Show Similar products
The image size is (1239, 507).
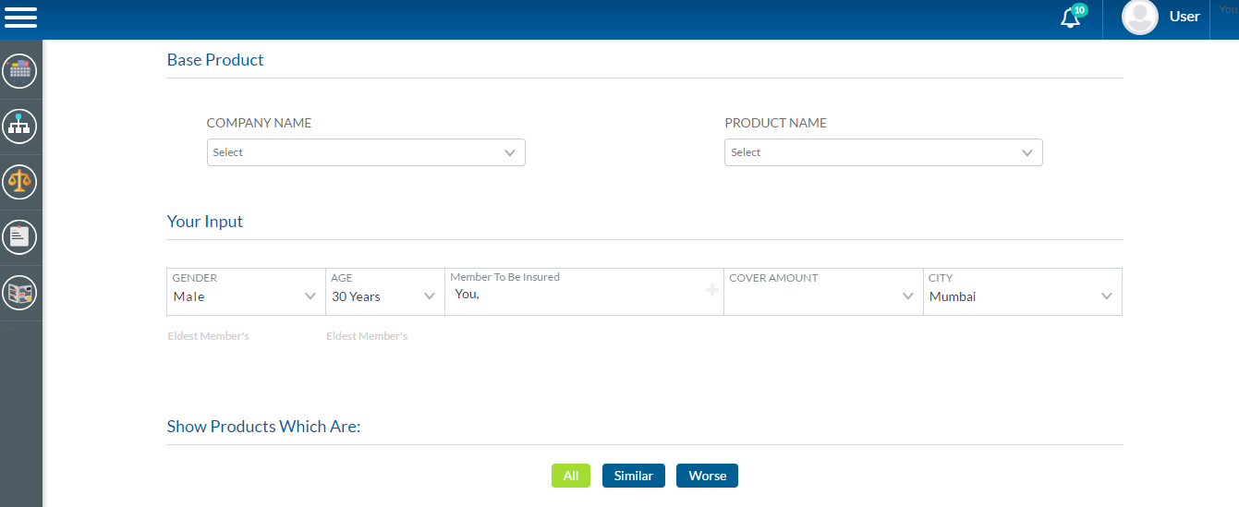(x=634, y=476)
